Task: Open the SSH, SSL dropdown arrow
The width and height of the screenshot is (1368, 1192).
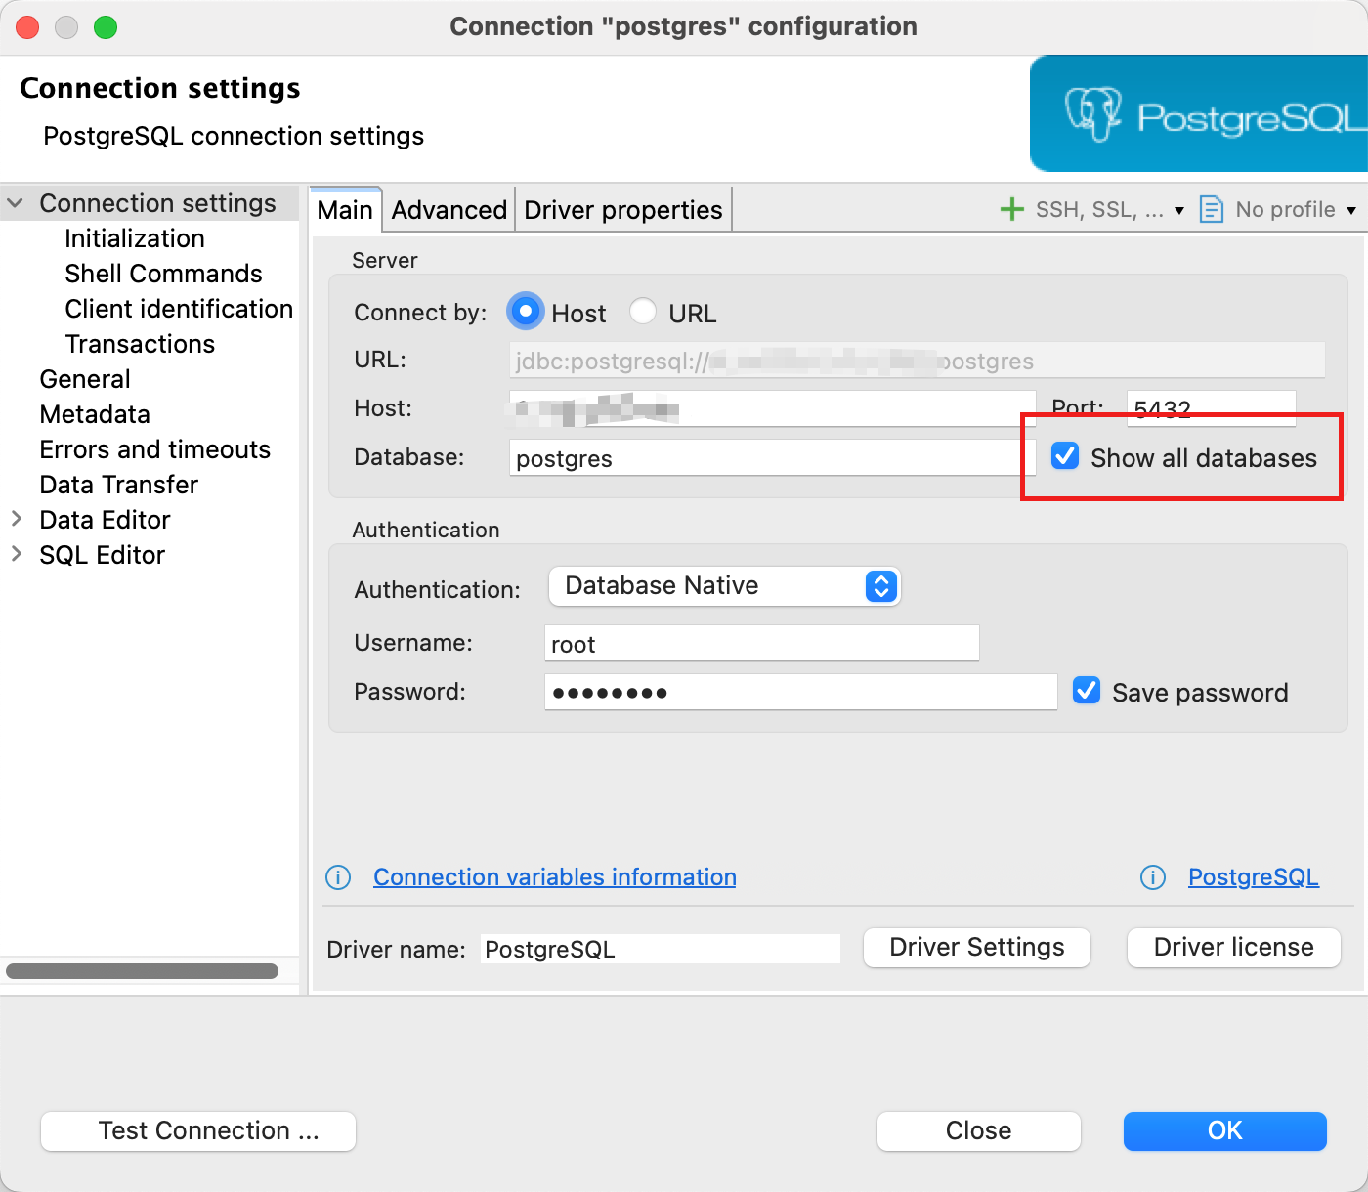Action: (x=1179, y=210)
